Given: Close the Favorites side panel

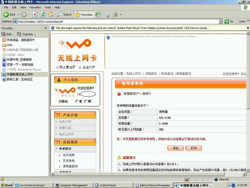Looking at the screenshot, I should click(46, 28).
